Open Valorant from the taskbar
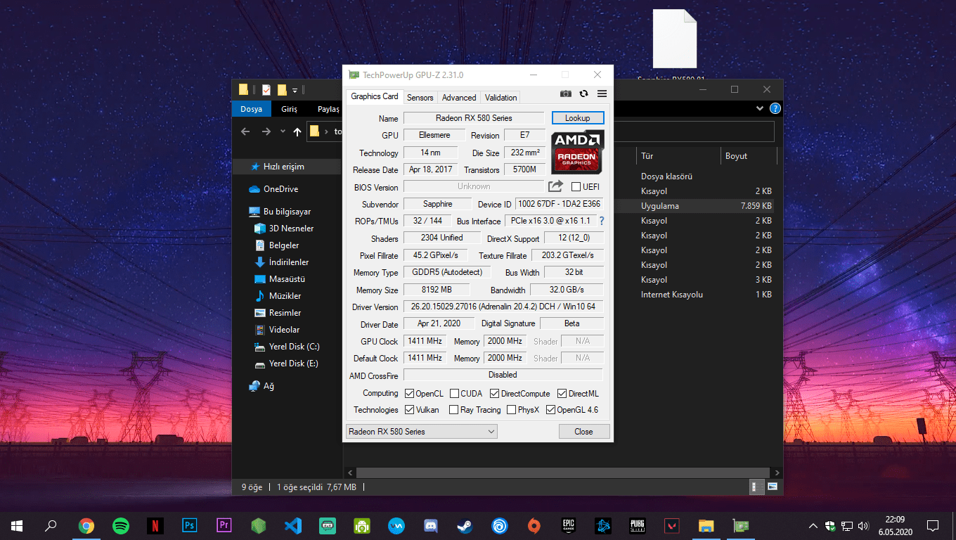This screenshot has width=956, height=540. (x=672, y=525)
